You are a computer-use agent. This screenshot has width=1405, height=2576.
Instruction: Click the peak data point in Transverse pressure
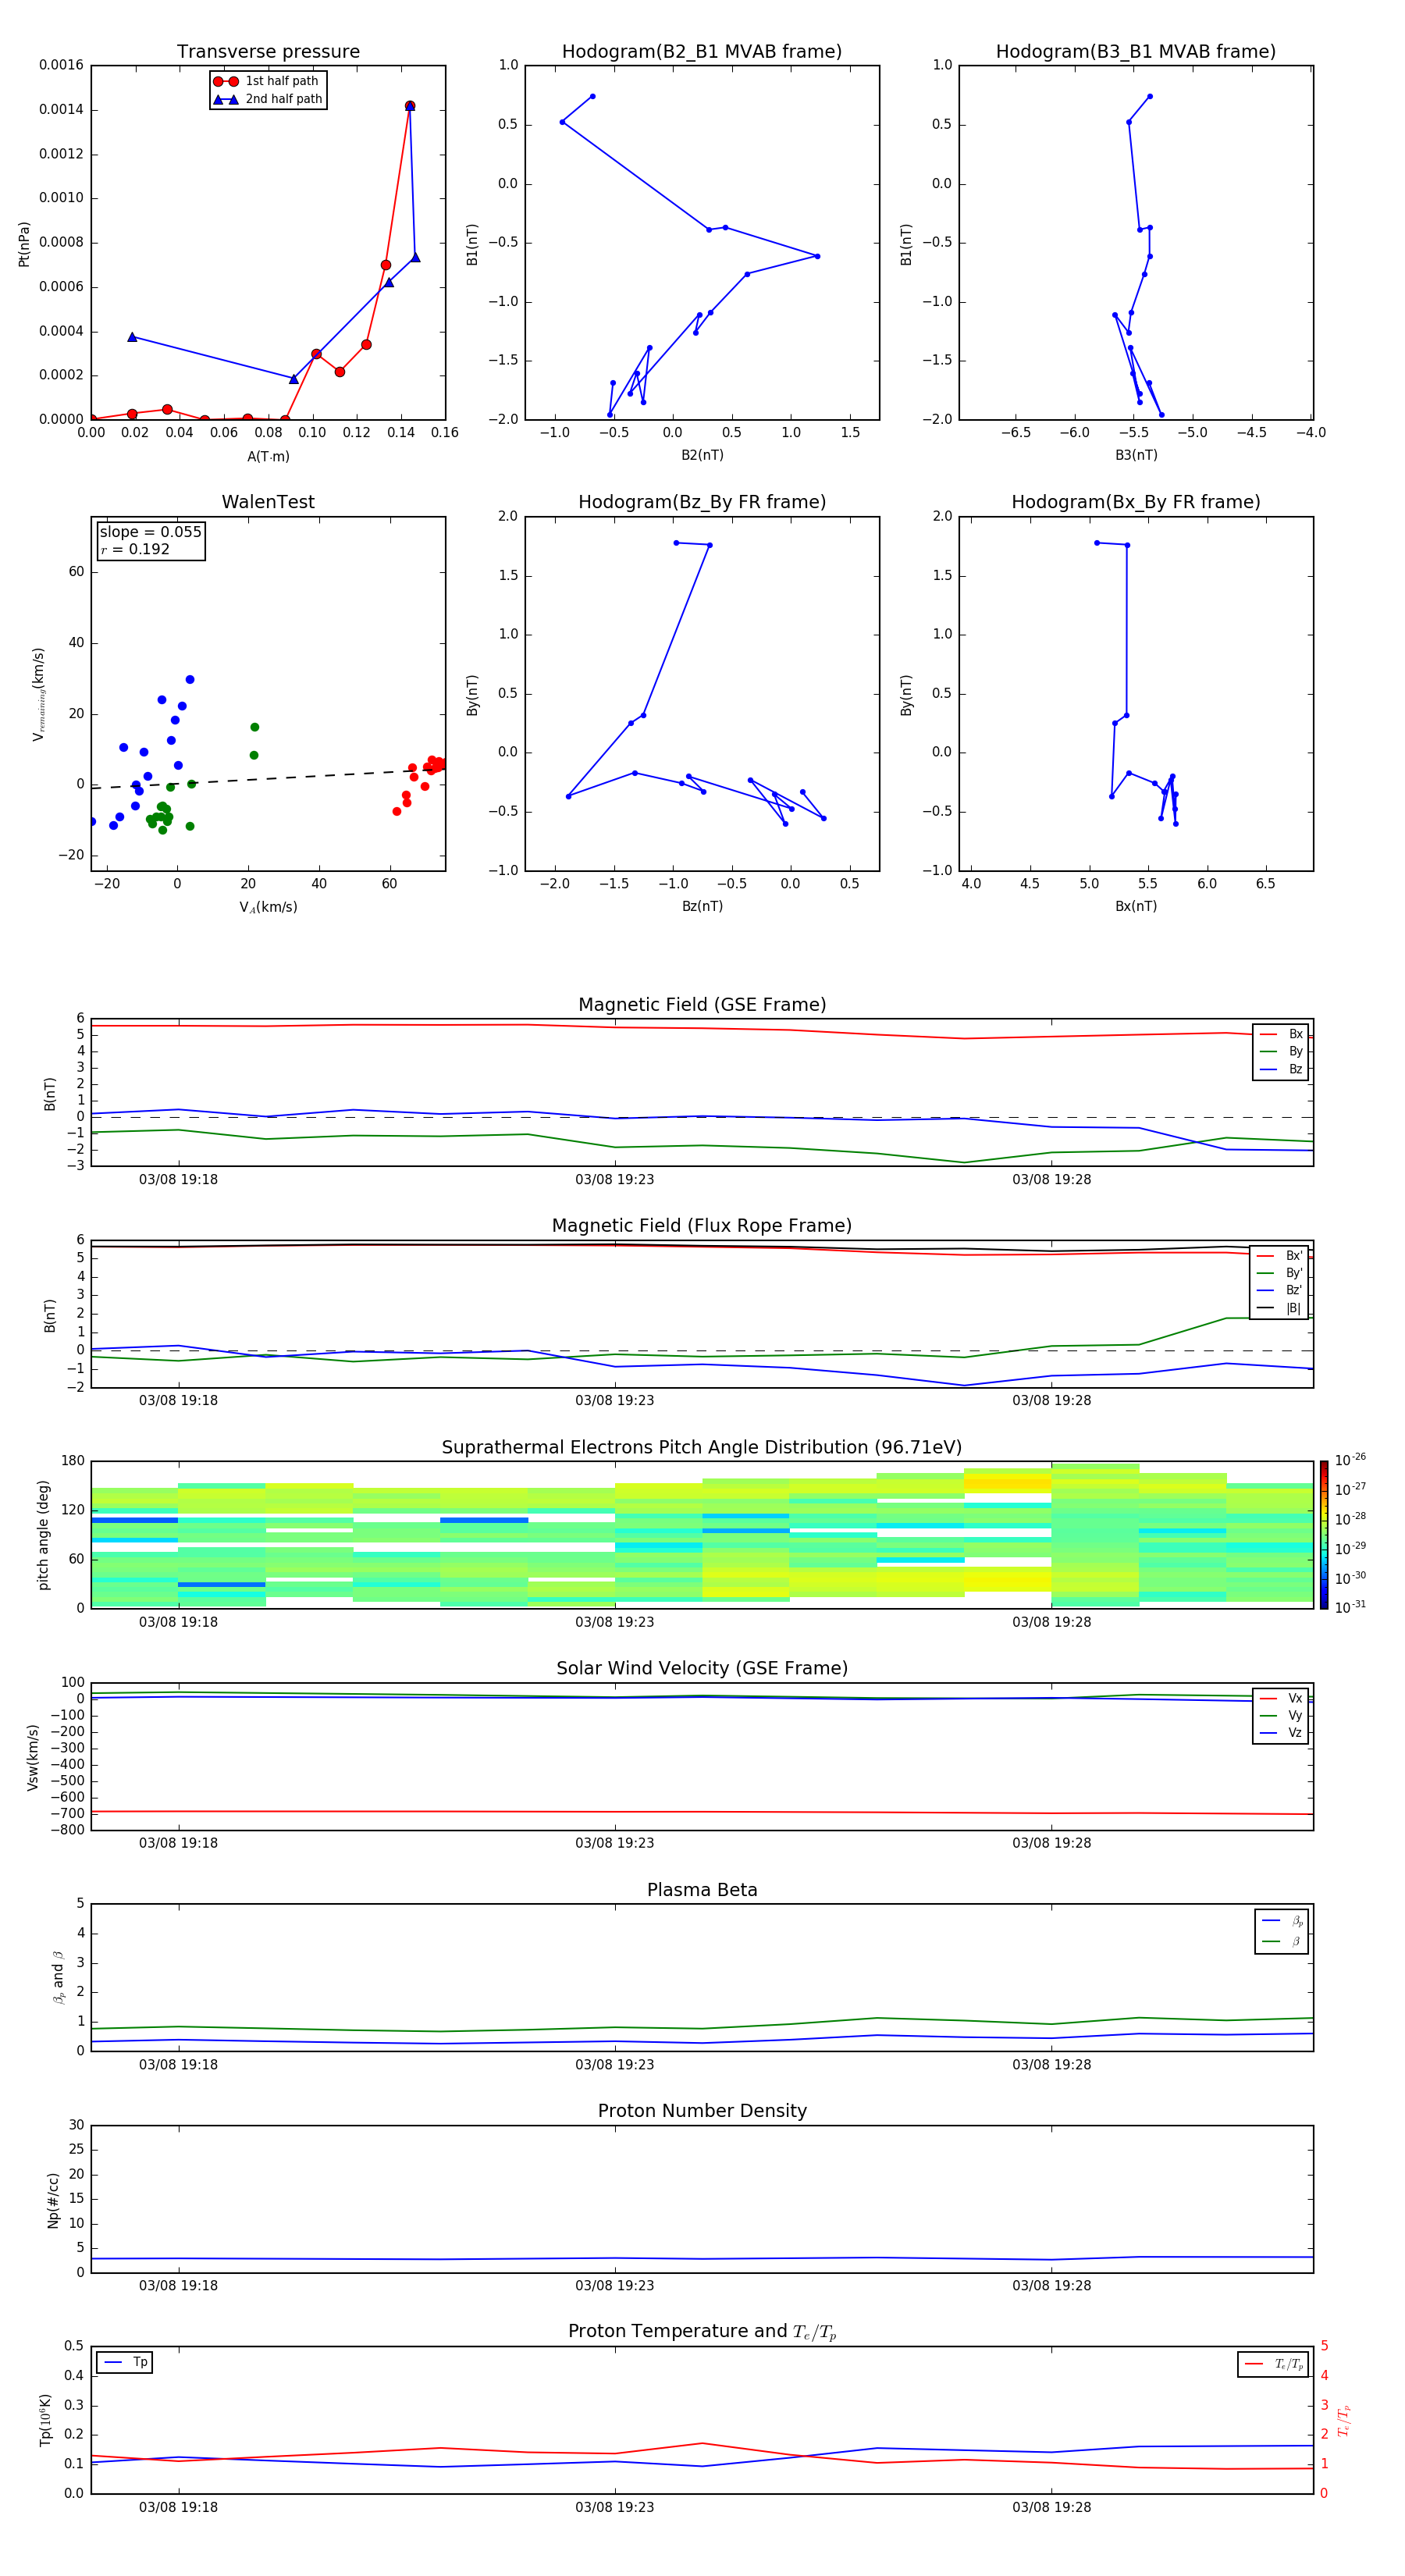pos(409,106)
